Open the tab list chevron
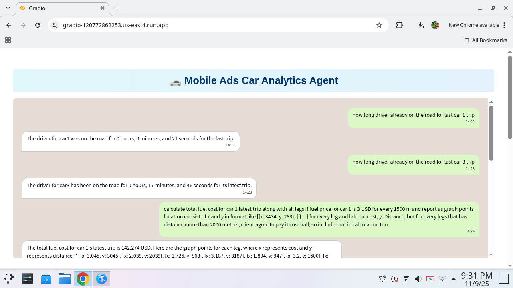This screenshot has height=288, width=513. [x=8, y=8]
